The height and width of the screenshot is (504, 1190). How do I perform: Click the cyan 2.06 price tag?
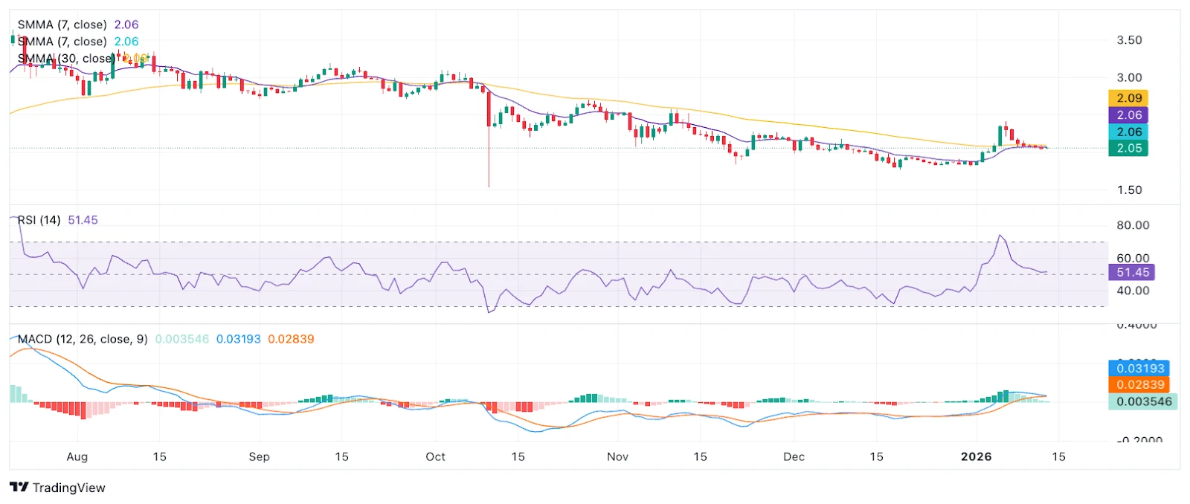pyautogui.click(x=1128, y=132)
